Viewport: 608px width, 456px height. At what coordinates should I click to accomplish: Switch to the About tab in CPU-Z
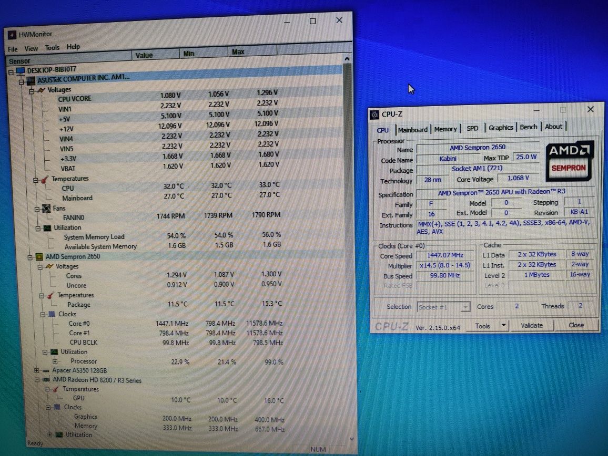(x=553, y=126)
